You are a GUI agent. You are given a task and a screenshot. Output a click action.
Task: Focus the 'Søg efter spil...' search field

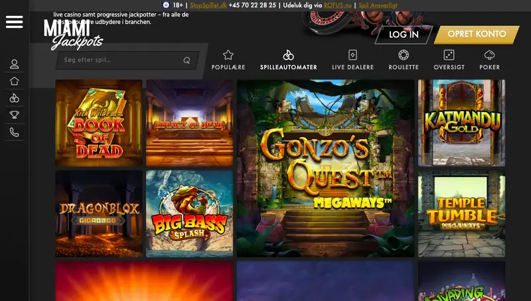click(x=127, y=60)
